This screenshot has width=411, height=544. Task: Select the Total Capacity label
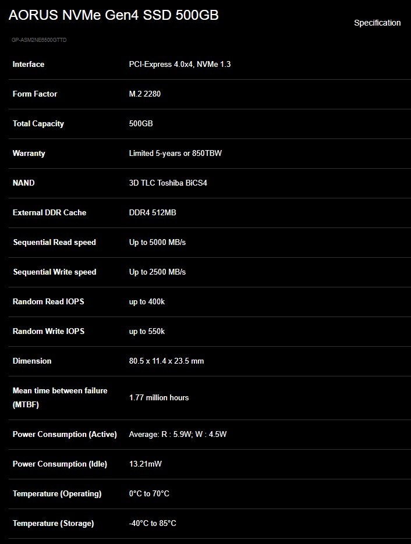click(x=38, y=123)
